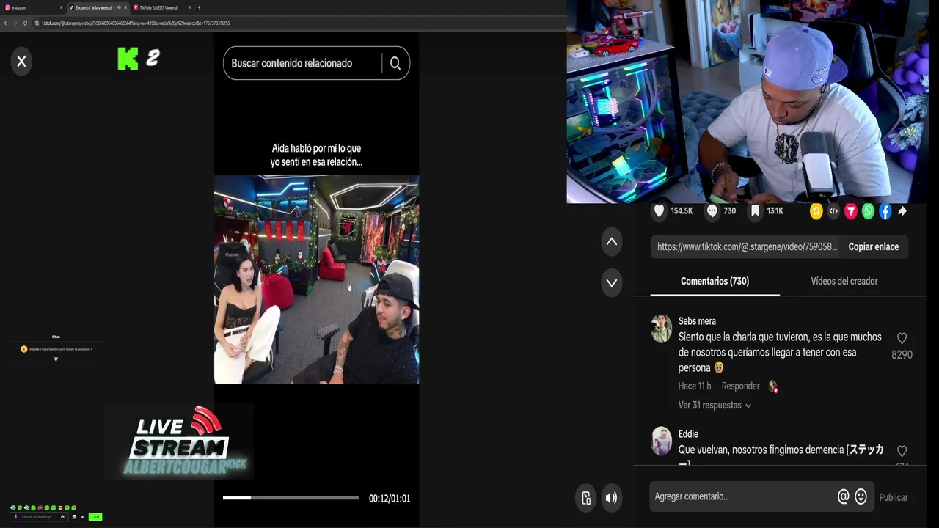The image size is (939, 528).
Task: Share the video on WhatsApp
Action: [868, 211]
